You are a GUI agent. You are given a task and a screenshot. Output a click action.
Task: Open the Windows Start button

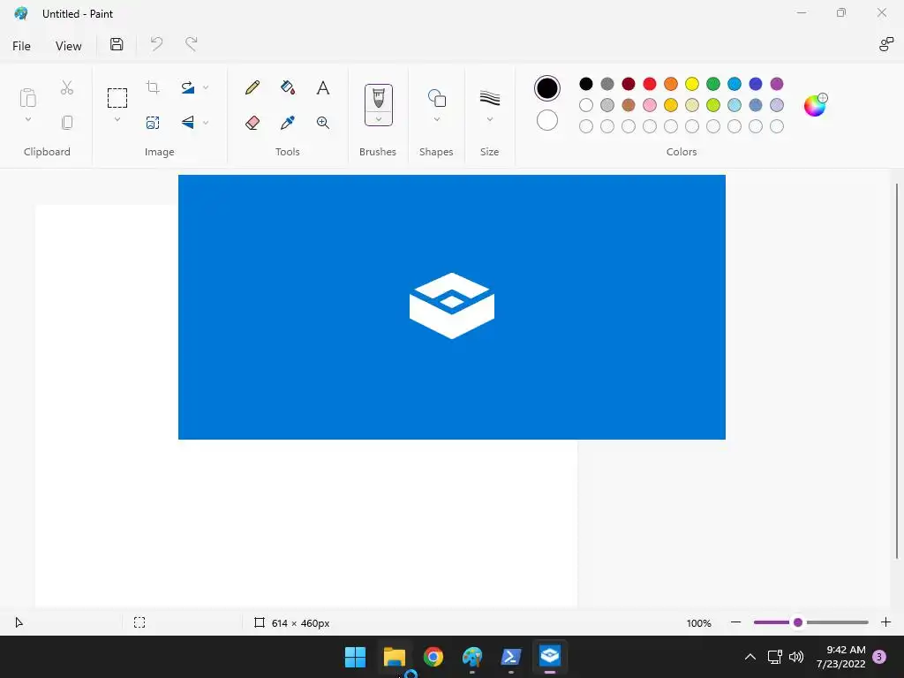pyautogui.click(x=355, y=657)
